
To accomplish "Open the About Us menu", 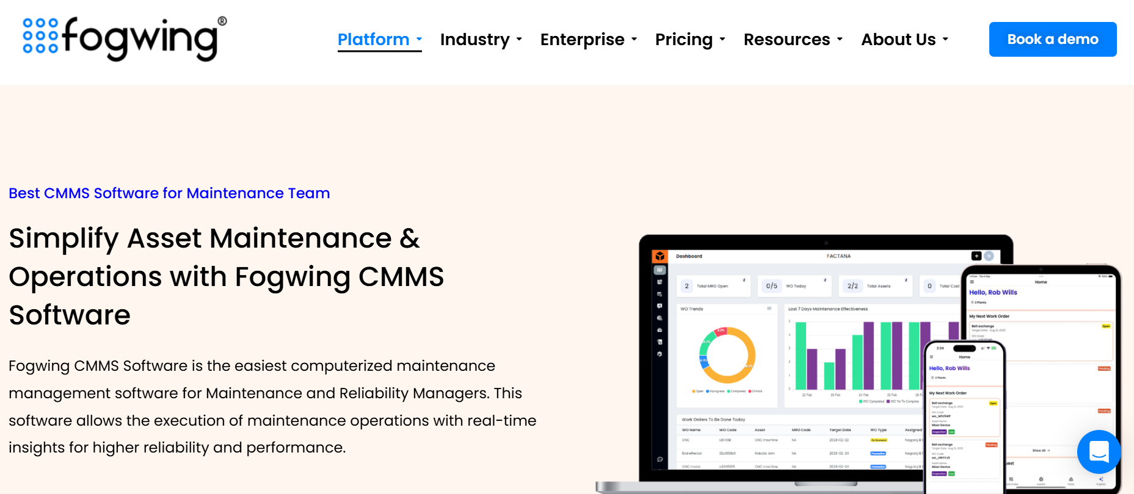I will [898, 40].
